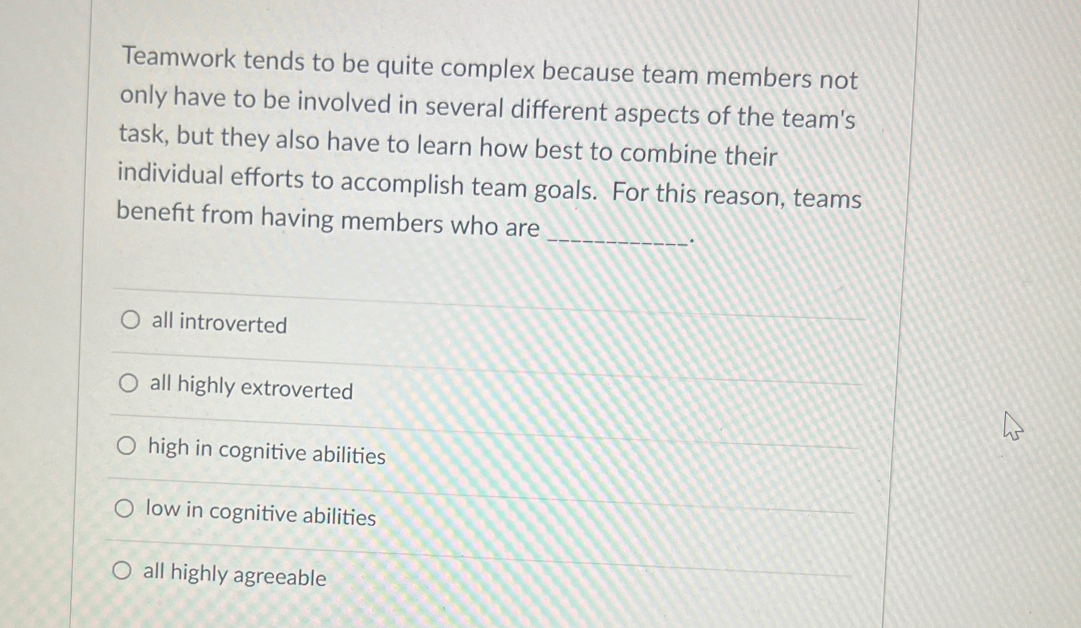This screenshot has height=628, width=1081.
Task: Select the "low in cognitive abilities" radio button
Action: pyautogui.click(x=125, y=507)
